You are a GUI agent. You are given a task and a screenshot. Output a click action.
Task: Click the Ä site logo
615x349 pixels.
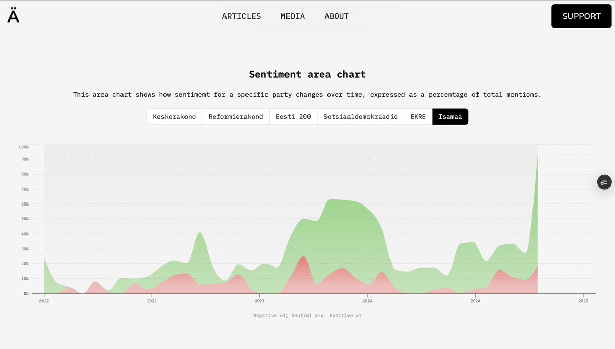click(13, 15)
